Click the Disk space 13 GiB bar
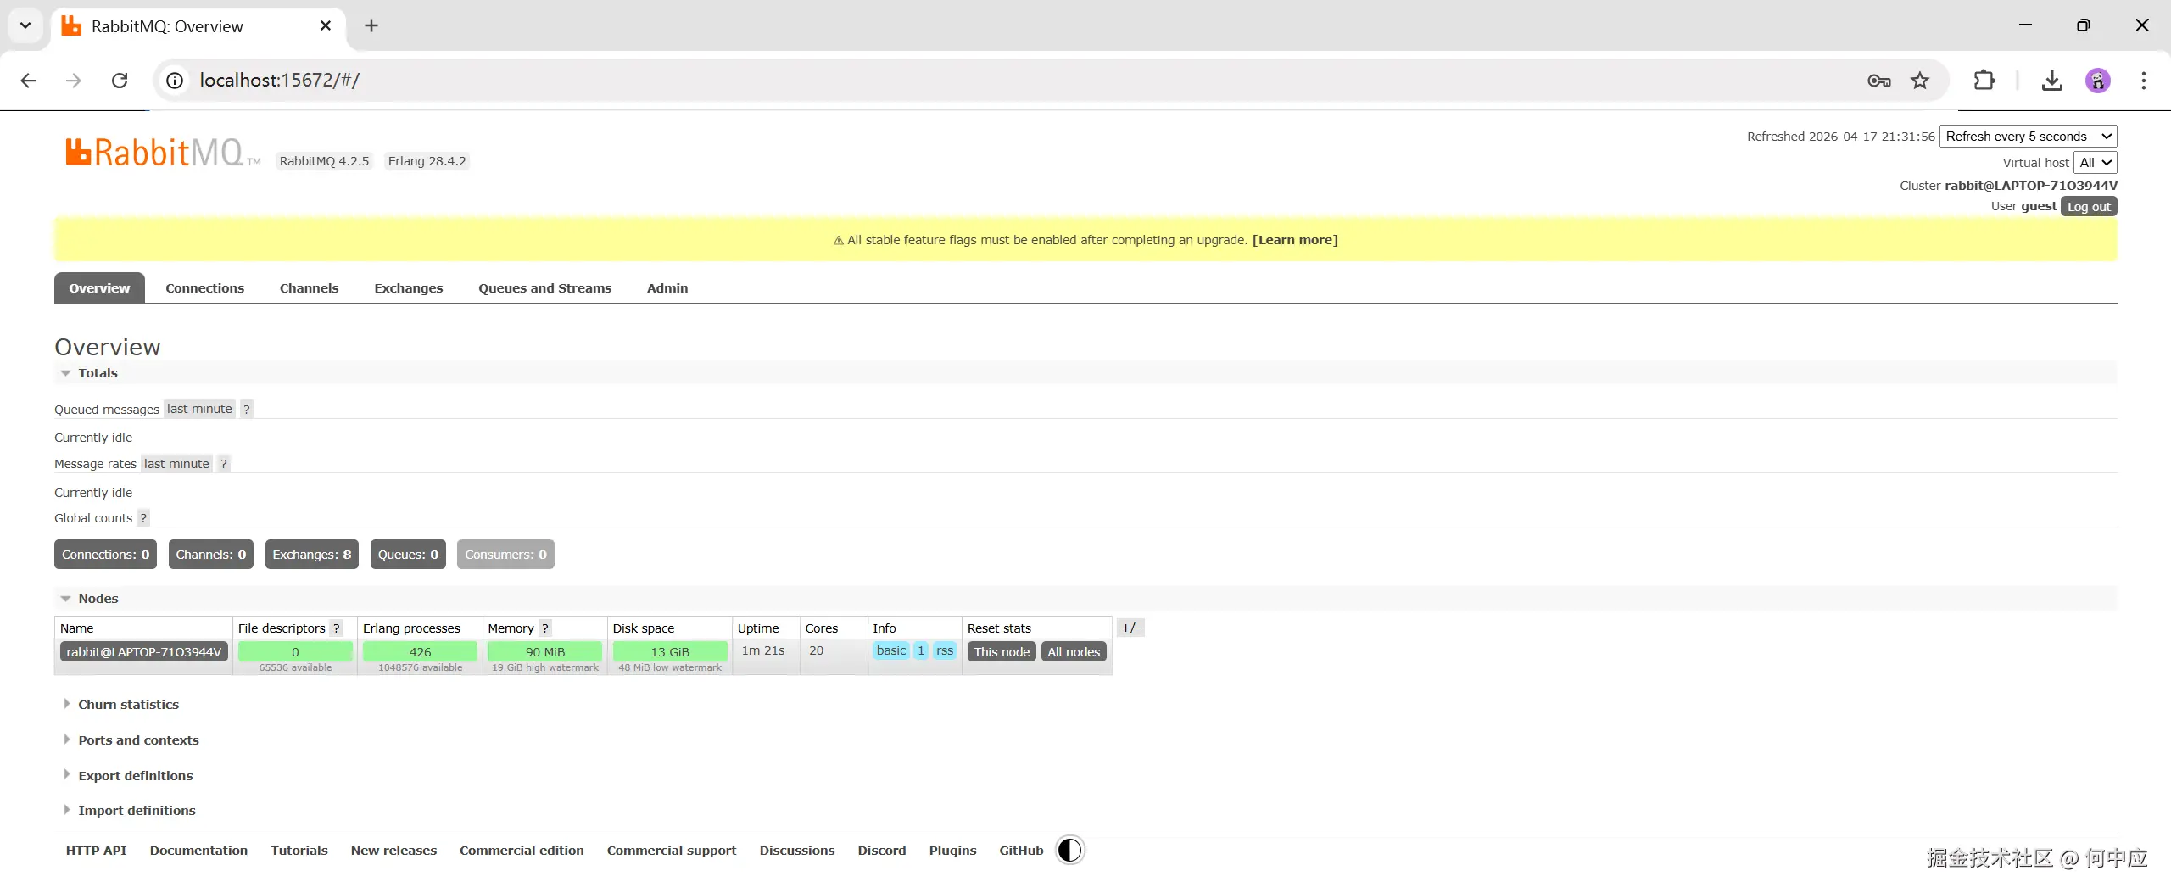2171x893 pixels. (x=670, y=652)
